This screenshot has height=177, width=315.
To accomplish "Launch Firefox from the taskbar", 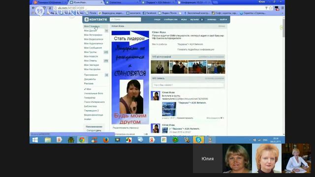I will [106, 140].
